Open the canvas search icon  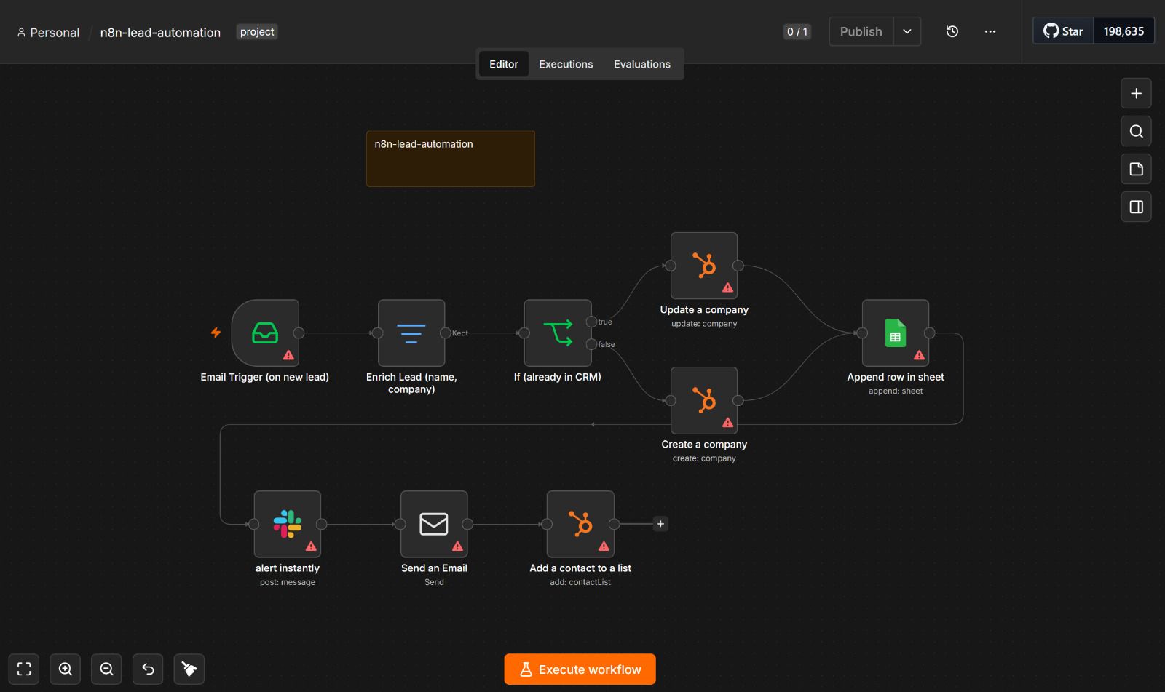point(1136,131)
